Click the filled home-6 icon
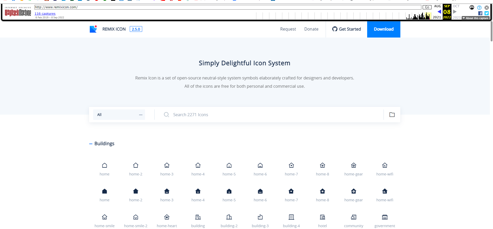This screenshot has width=493, height=229. 260,191
